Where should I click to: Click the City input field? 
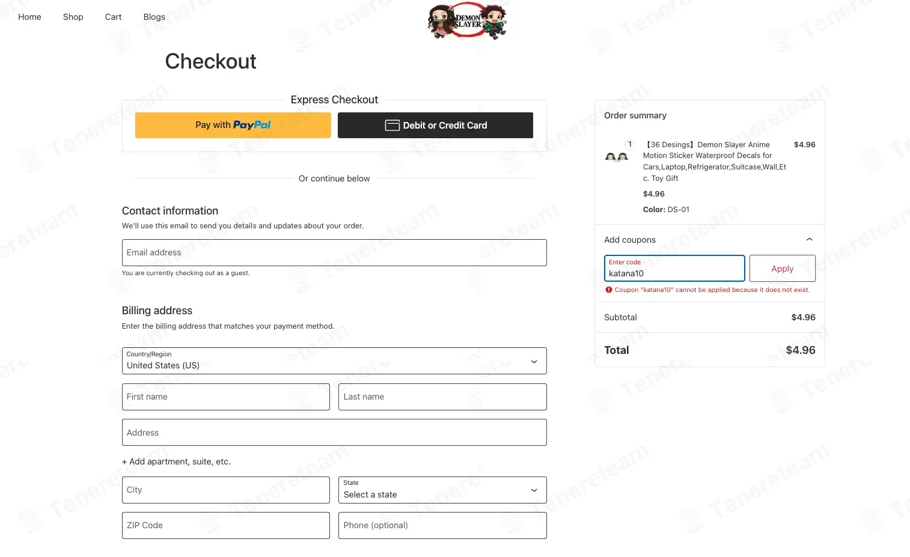click(x=226, y=490)
